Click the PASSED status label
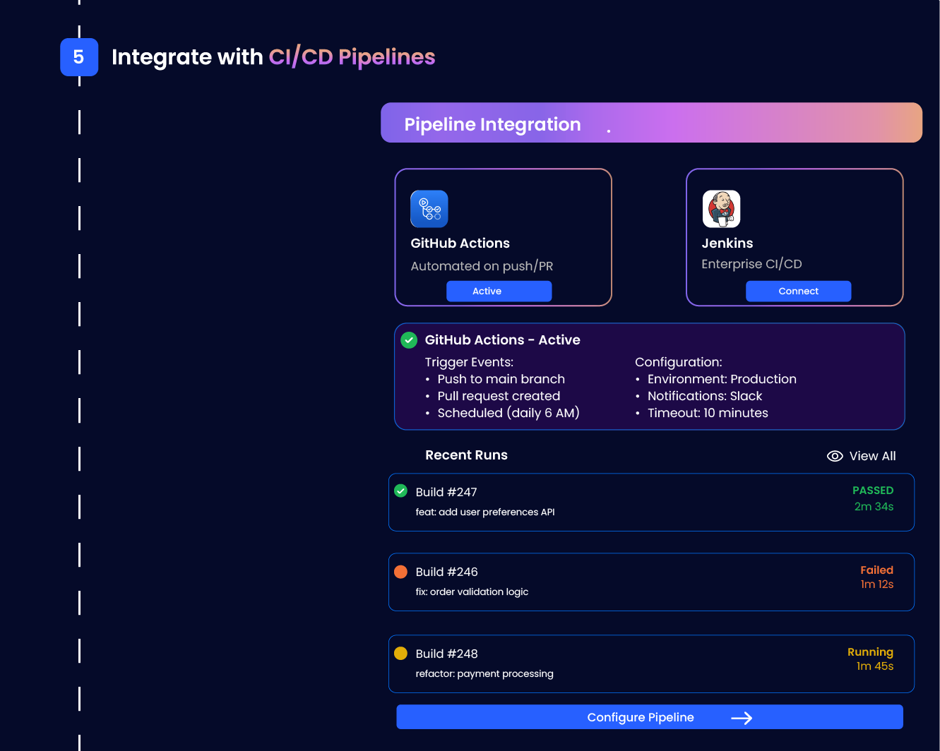940x751 pixels. (873, 491)
